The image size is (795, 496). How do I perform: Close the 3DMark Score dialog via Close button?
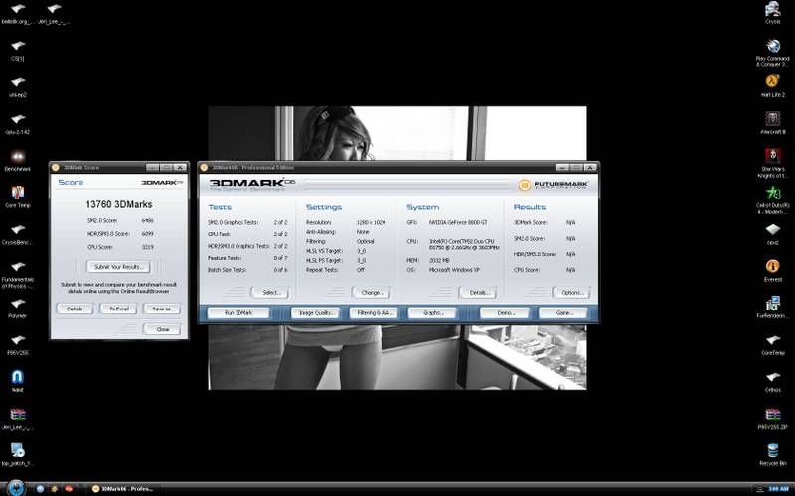point(162,329)
